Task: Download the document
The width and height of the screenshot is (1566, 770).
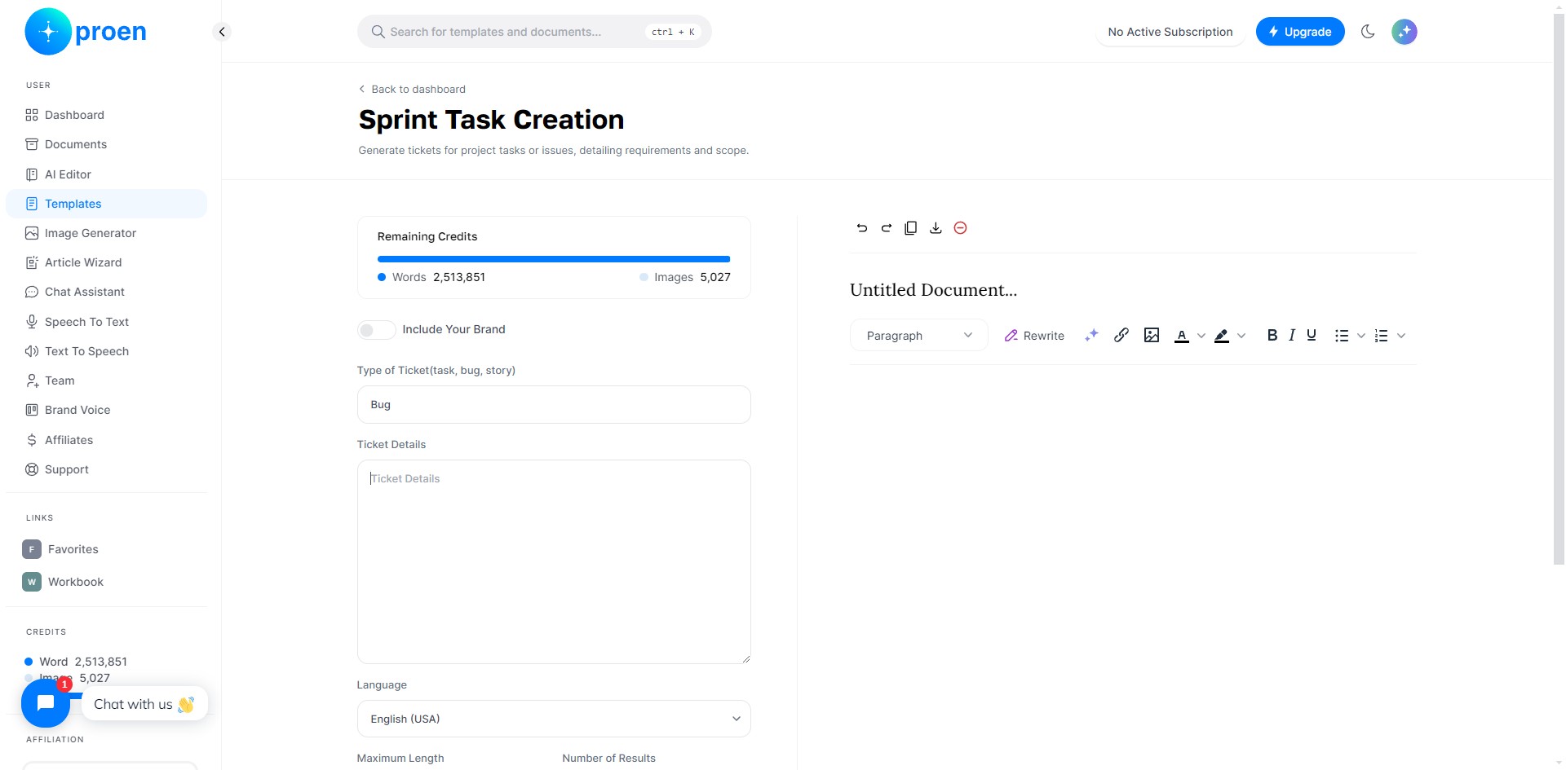Action: (936, 228)
